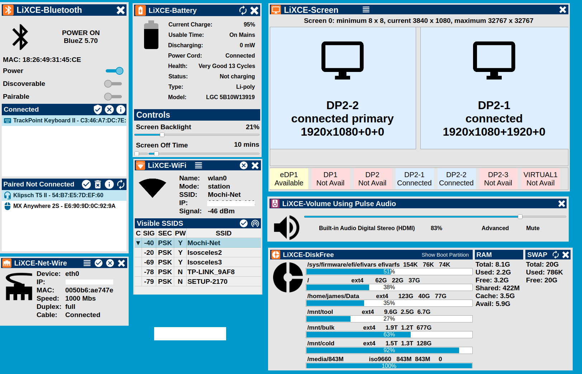
Task: Click the X-circle icon in LiXCE-Net-Wire title bar
Action: point(110,263)
